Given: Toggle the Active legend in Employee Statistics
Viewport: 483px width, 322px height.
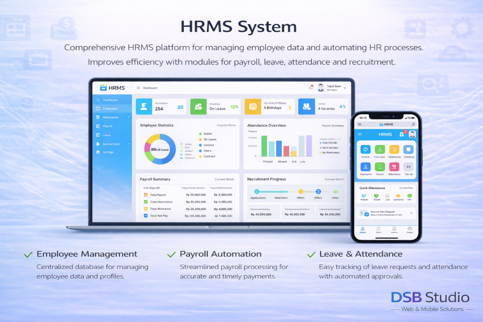Looking at the screenshot, I should [x=207, y=134].
